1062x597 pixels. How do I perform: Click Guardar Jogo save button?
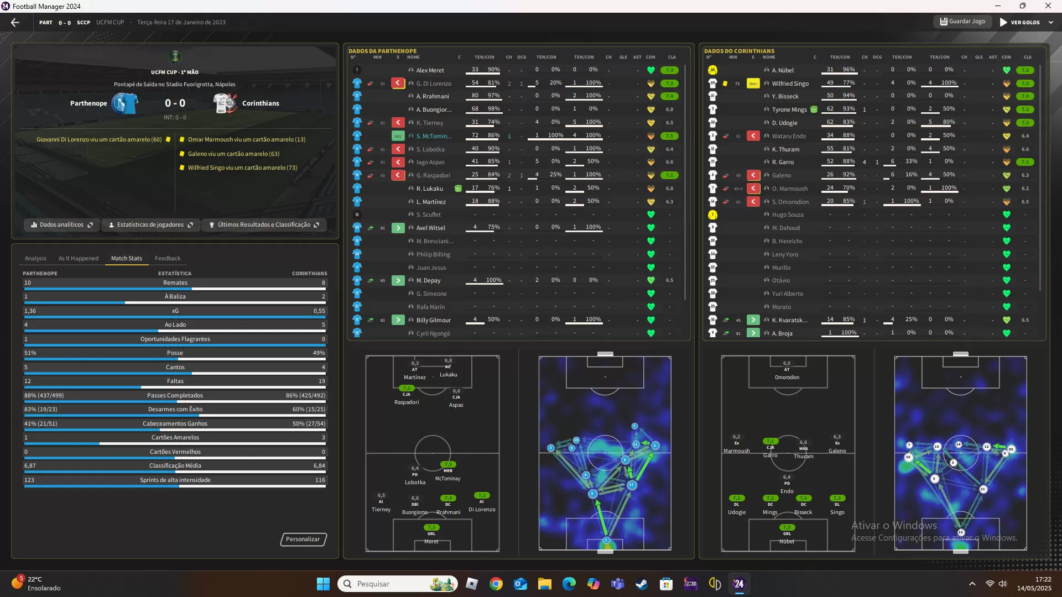[x=962, y=22]
